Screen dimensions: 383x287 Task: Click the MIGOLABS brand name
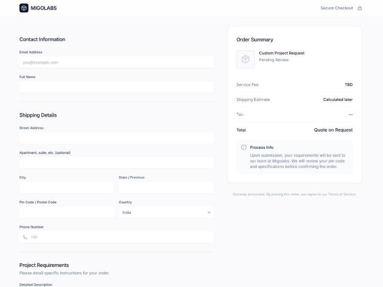click(x=44, y=8)
